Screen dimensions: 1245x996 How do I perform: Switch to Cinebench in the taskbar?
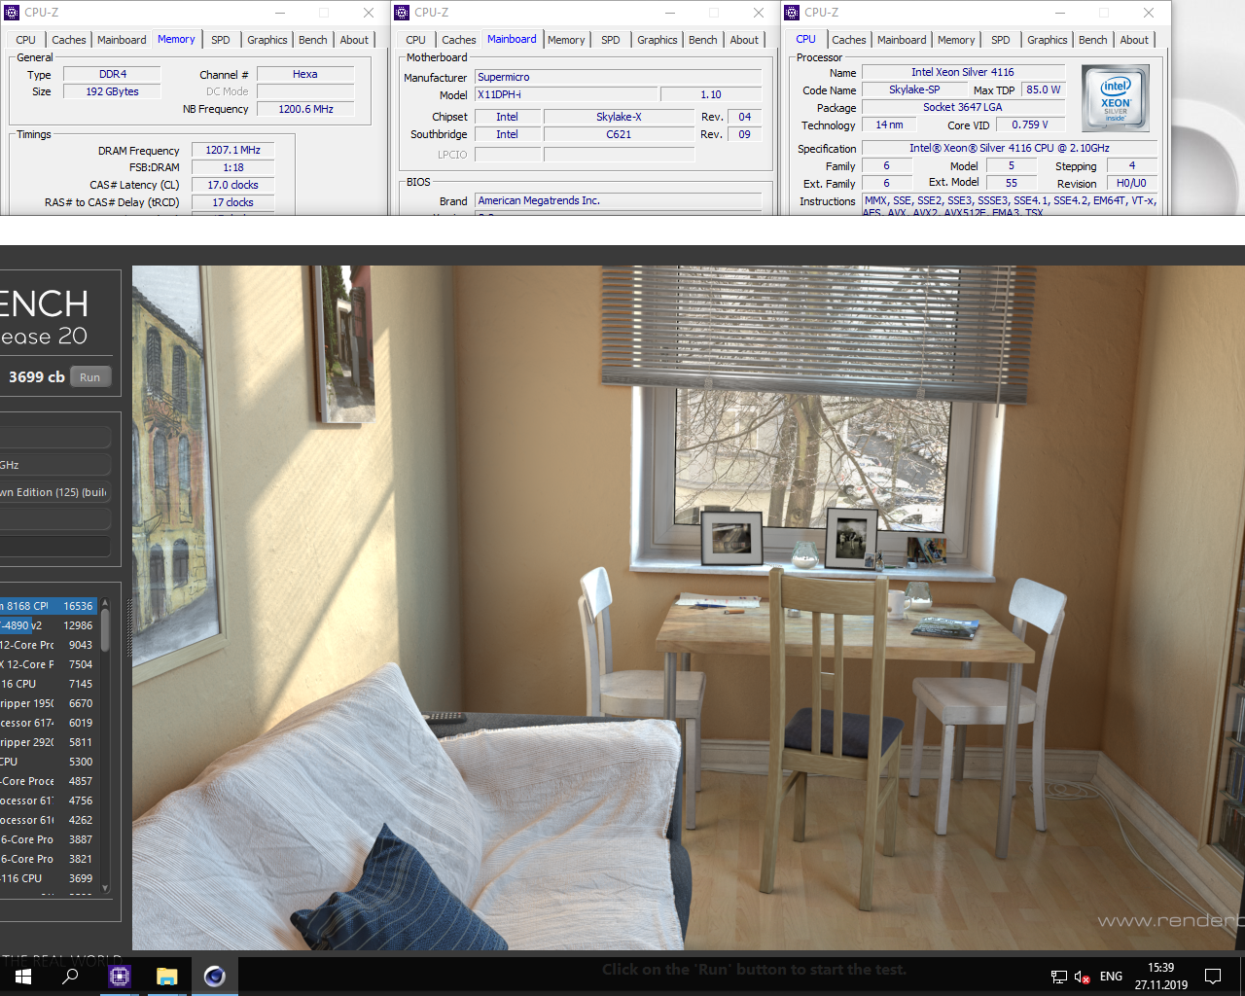[215, 976]
